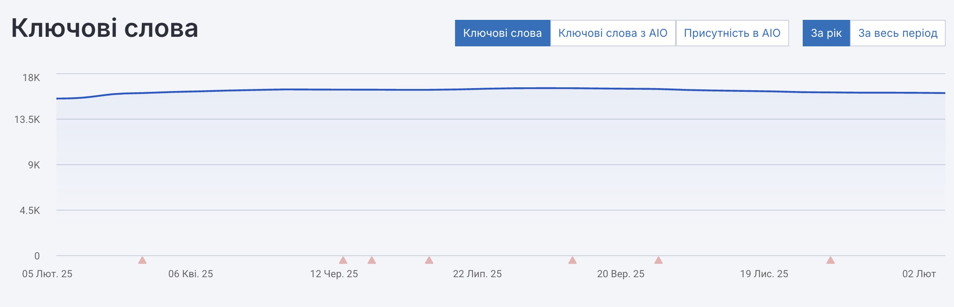
Task: Select the За рік period toggle
Action: point(826,33)
